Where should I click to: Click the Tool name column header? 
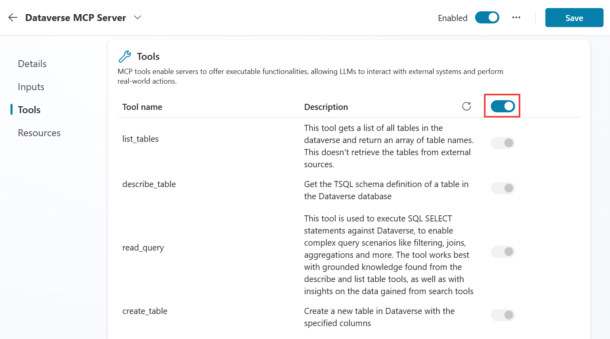[142, 107]
